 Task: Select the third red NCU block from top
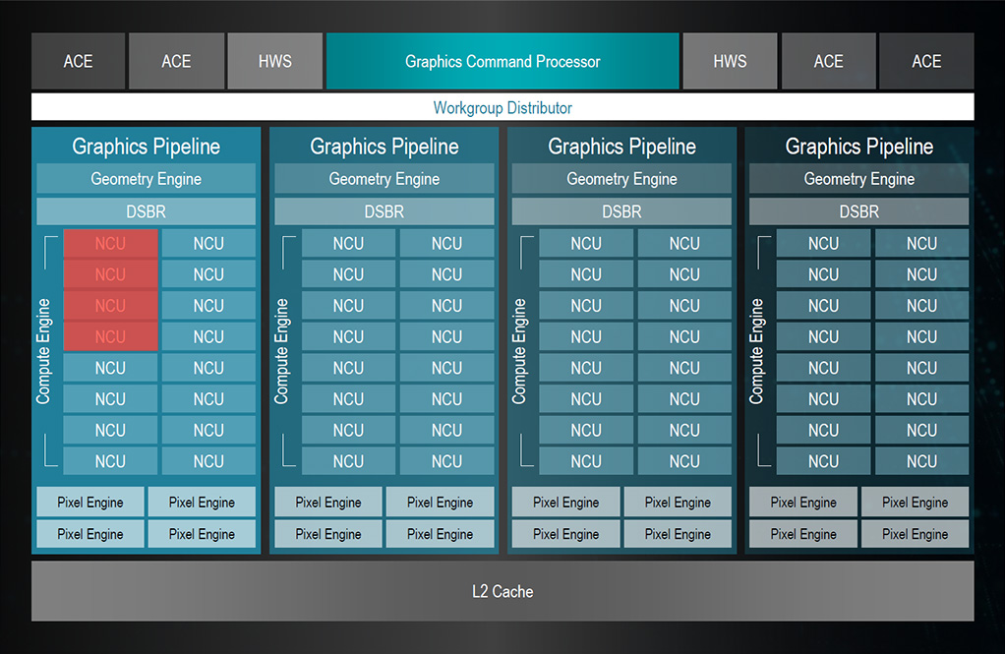(110, 306)
